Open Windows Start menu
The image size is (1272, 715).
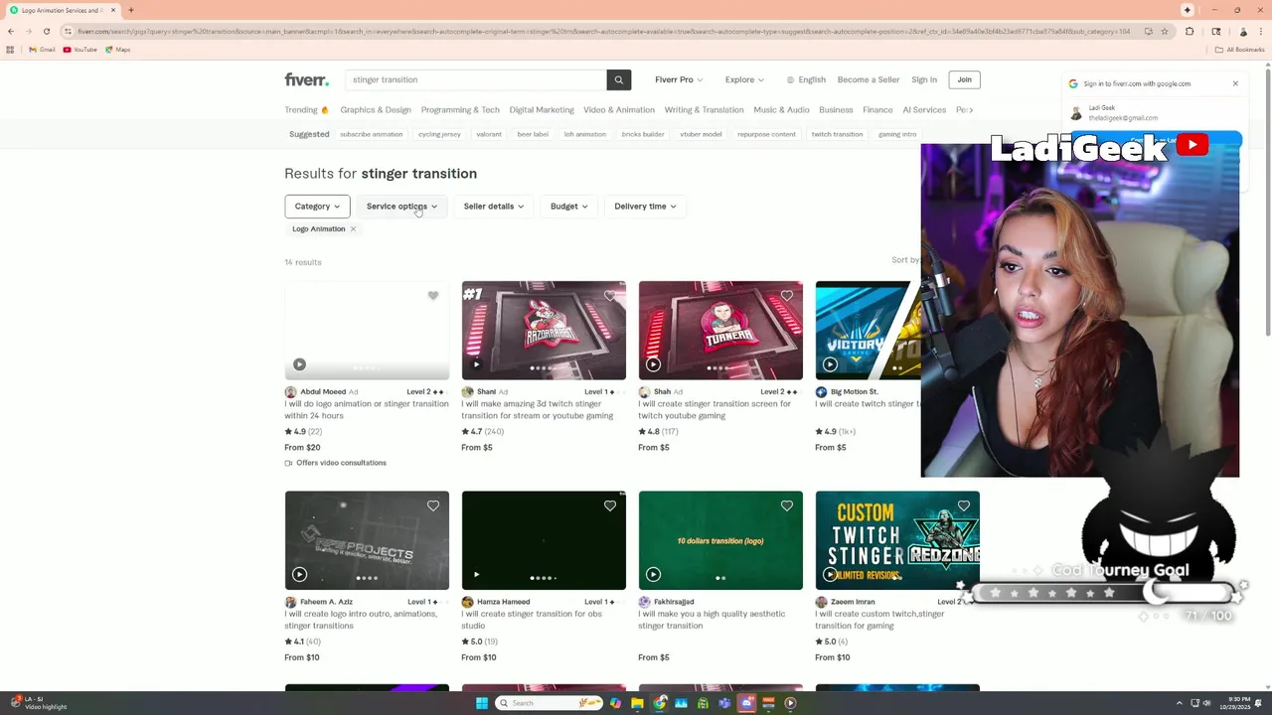point(482,703)
